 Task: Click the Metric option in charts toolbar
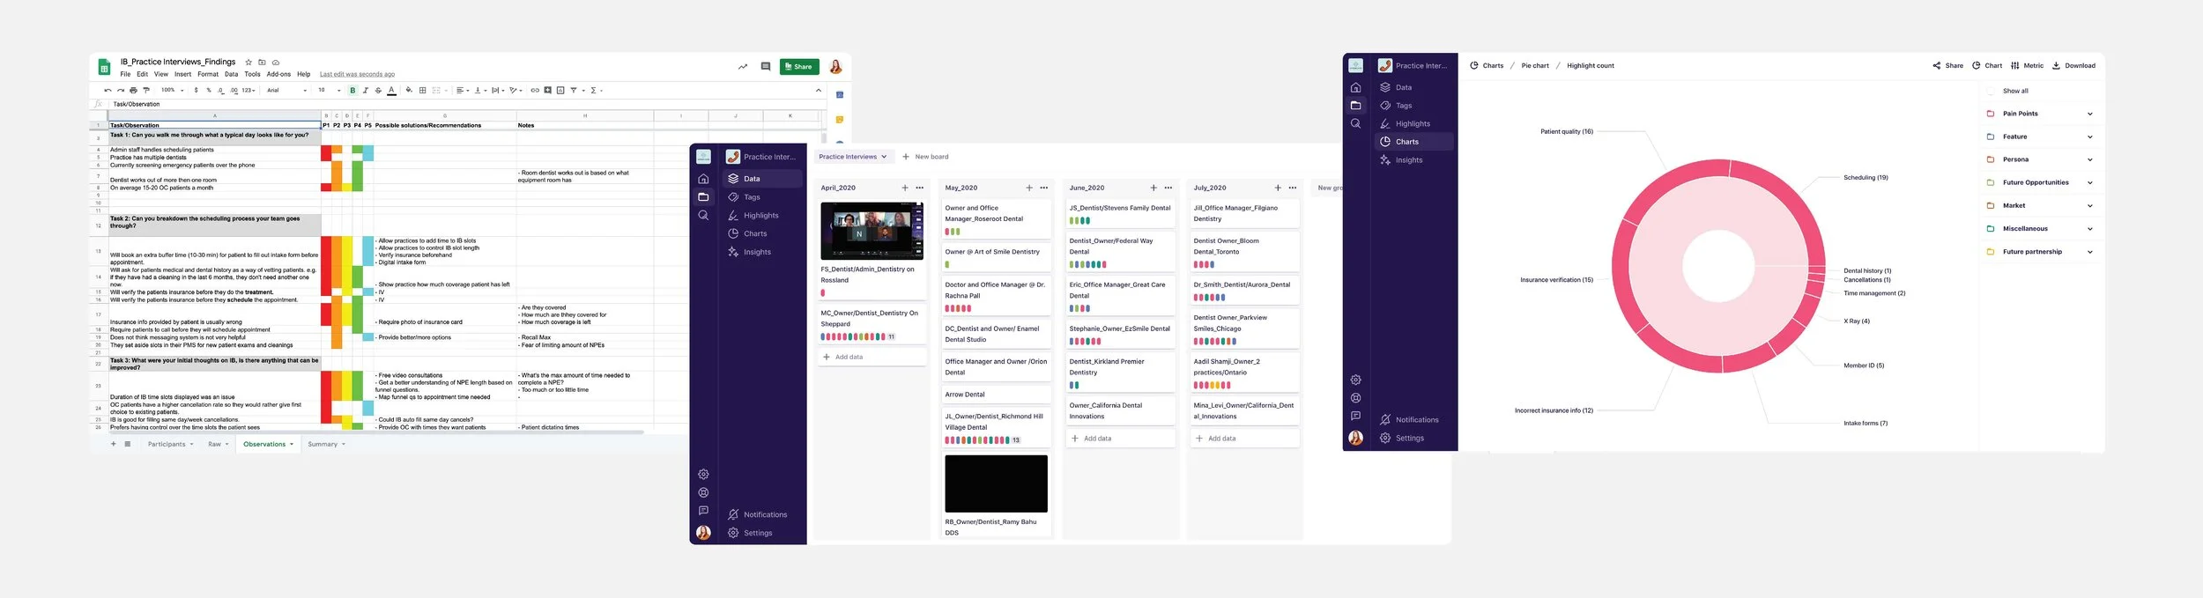point(2028,65)
